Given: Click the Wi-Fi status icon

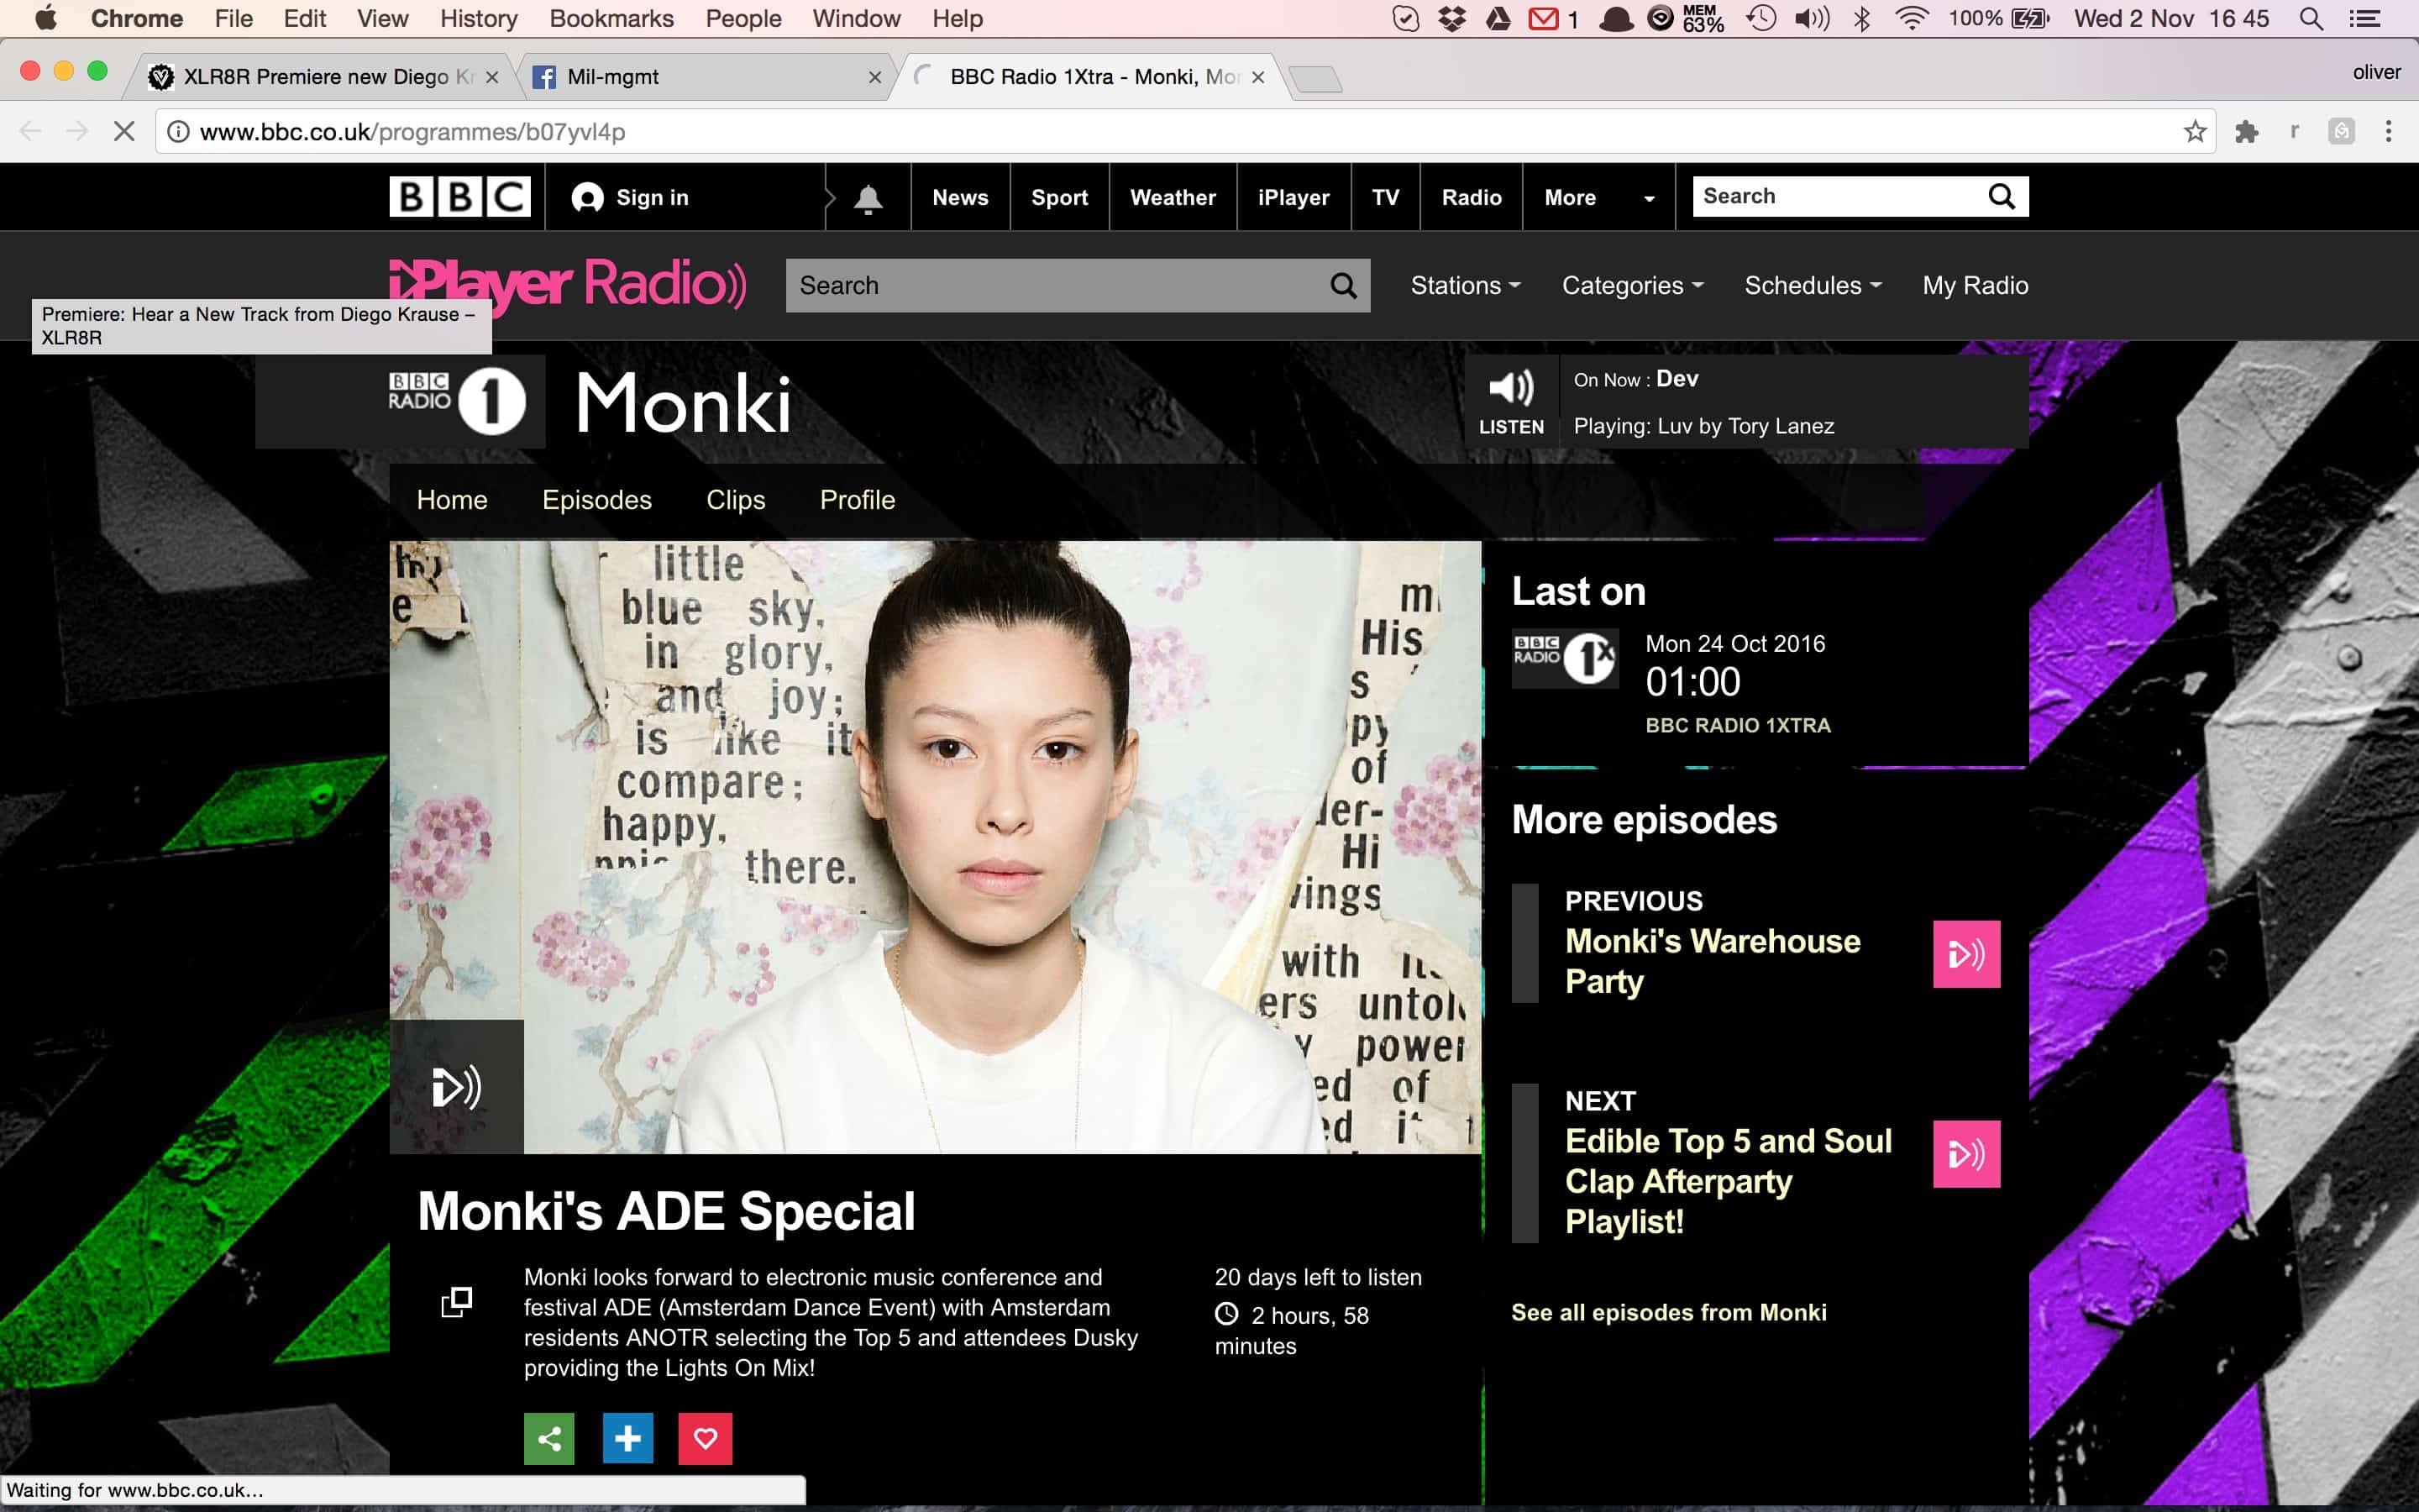Looking at the screenshot, I should tap(1911, 18).
